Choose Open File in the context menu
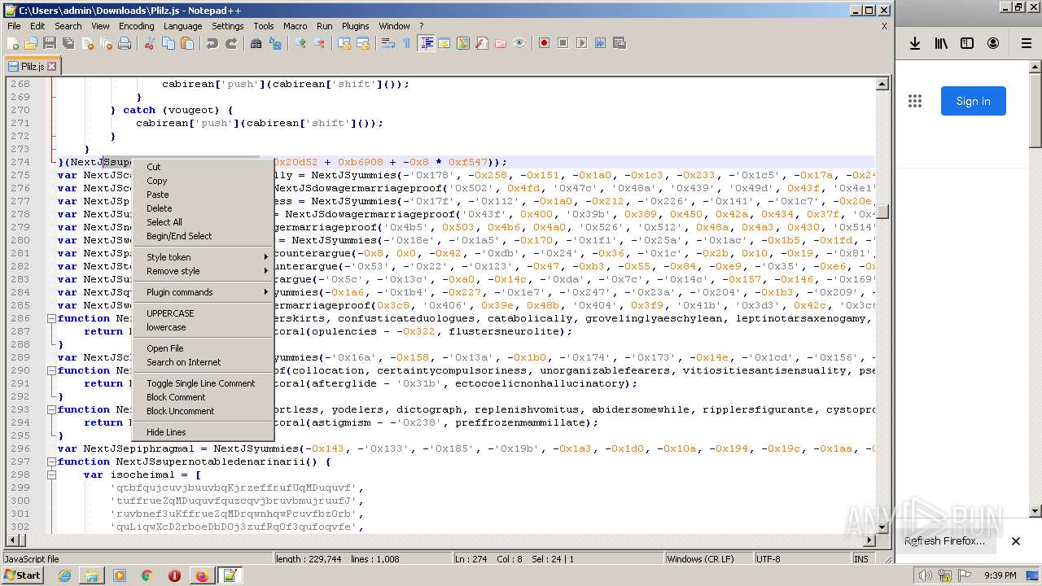 tap(203, 348)
